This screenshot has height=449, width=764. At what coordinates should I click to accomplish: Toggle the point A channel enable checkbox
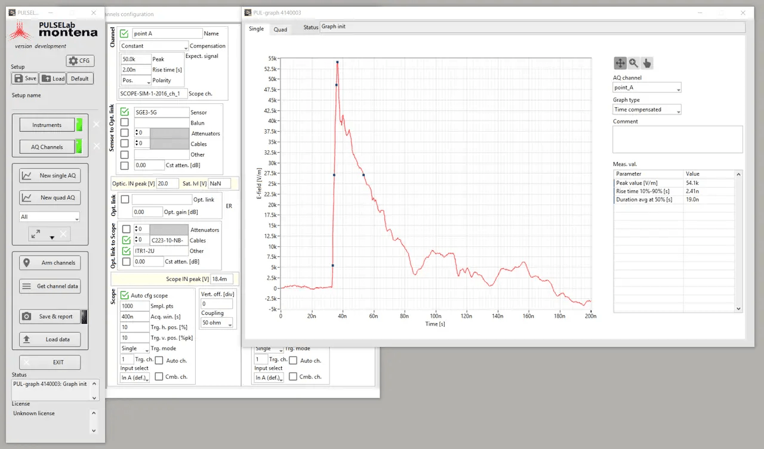[x=124, y=34]
